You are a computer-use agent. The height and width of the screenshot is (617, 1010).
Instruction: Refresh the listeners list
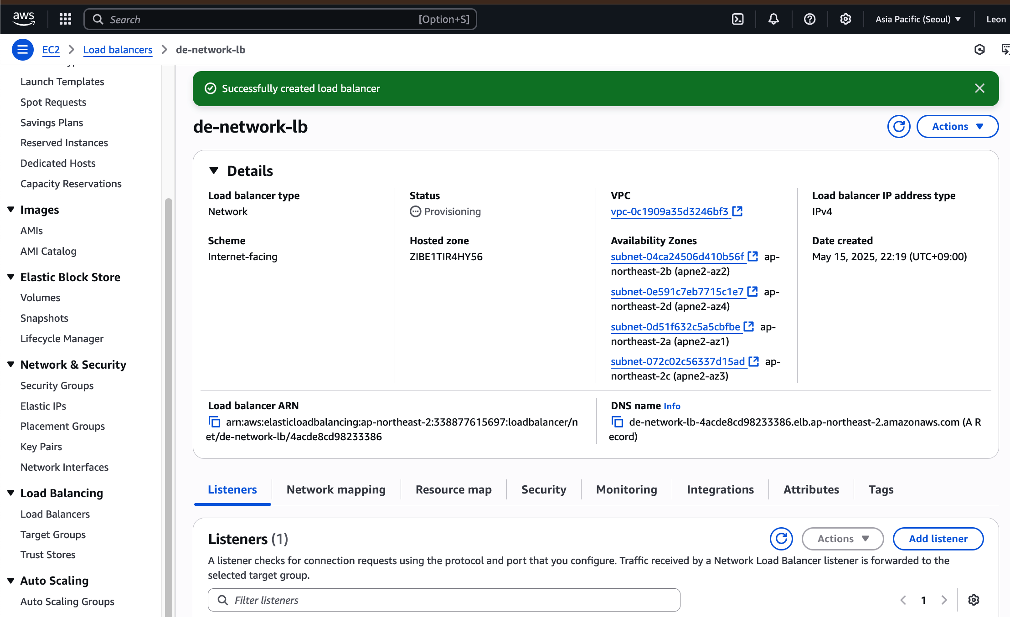tap(781, 539)
